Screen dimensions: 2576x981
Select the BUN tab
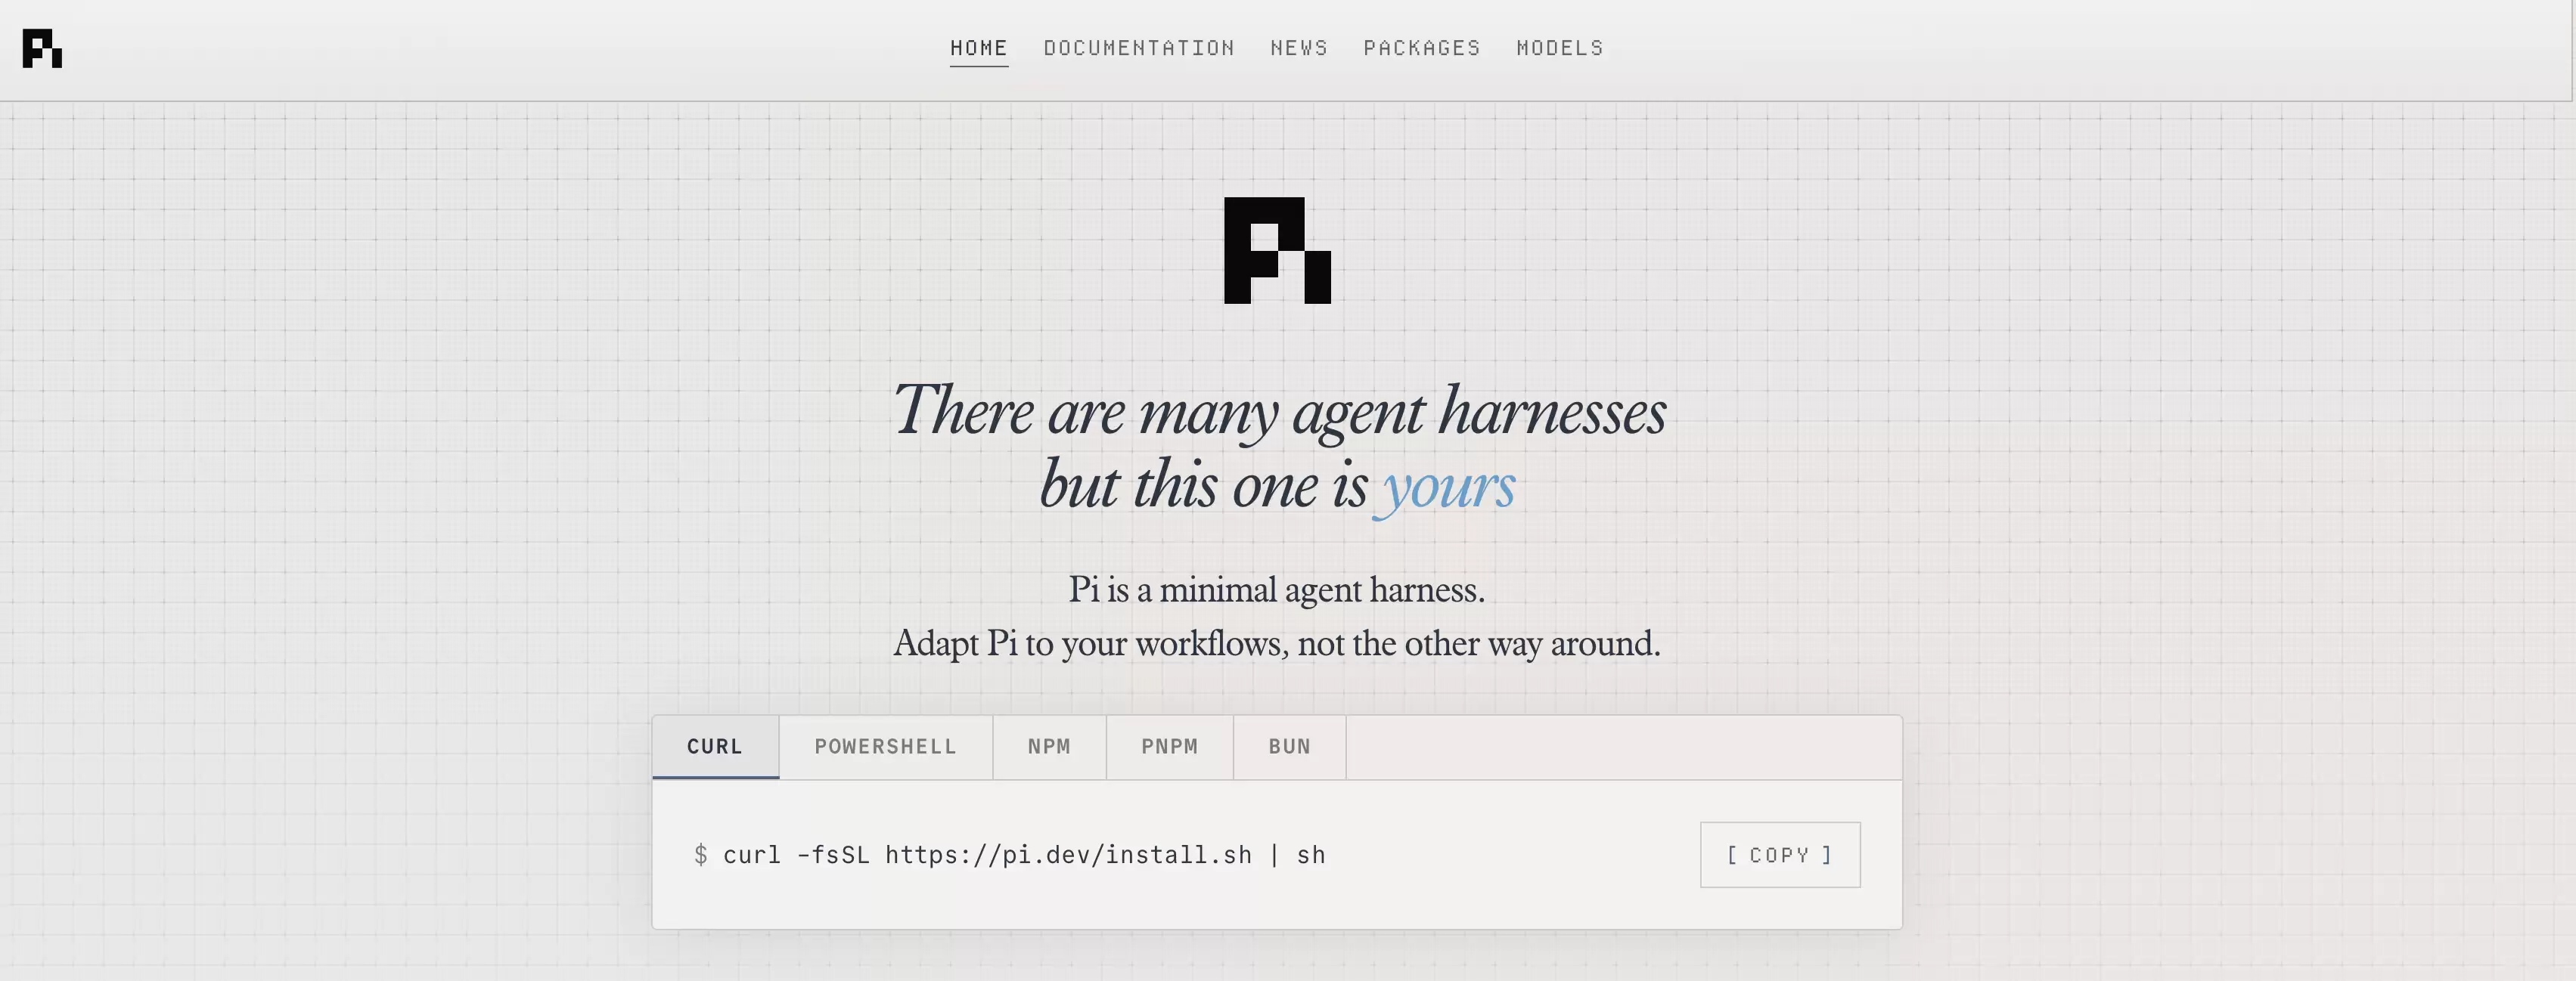[1290, 747]
